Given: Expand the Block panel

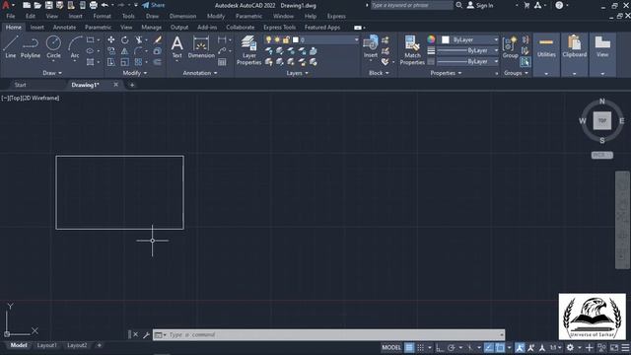Looking at the screenshot, I should click(x=379, y=73).
